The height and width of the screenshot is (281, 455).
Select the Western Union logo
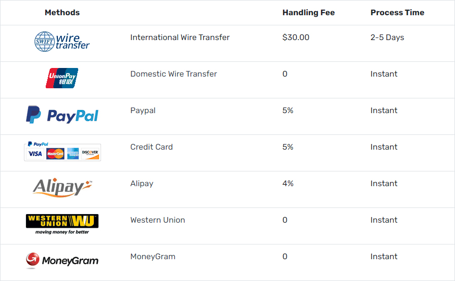tap(62, 224)
